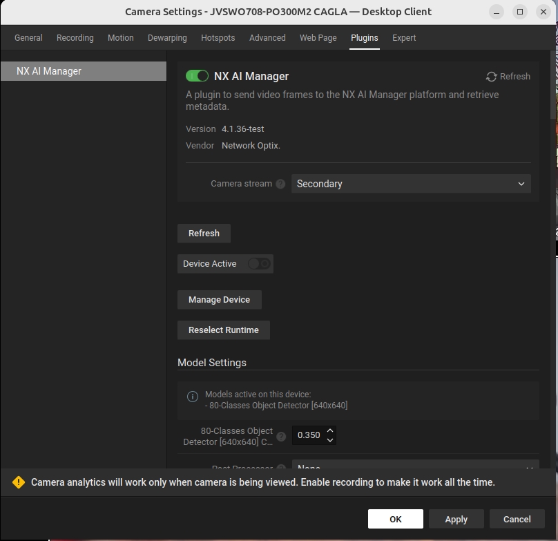The height and width of the screenshot is (541, 558).
Task: Increase the 0.350 threshold with up arrow
Action: coord(330,430)
